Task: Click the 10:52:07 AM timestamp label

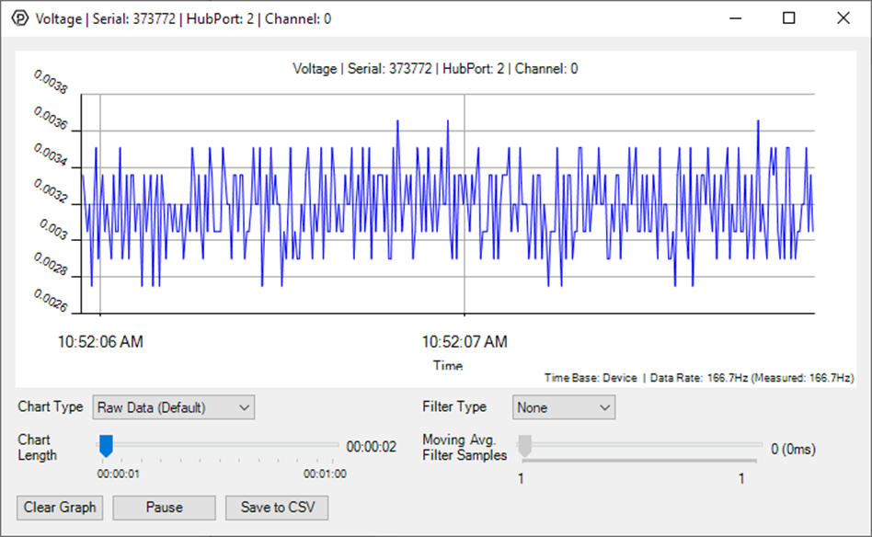Action: [x=465, y=341]
